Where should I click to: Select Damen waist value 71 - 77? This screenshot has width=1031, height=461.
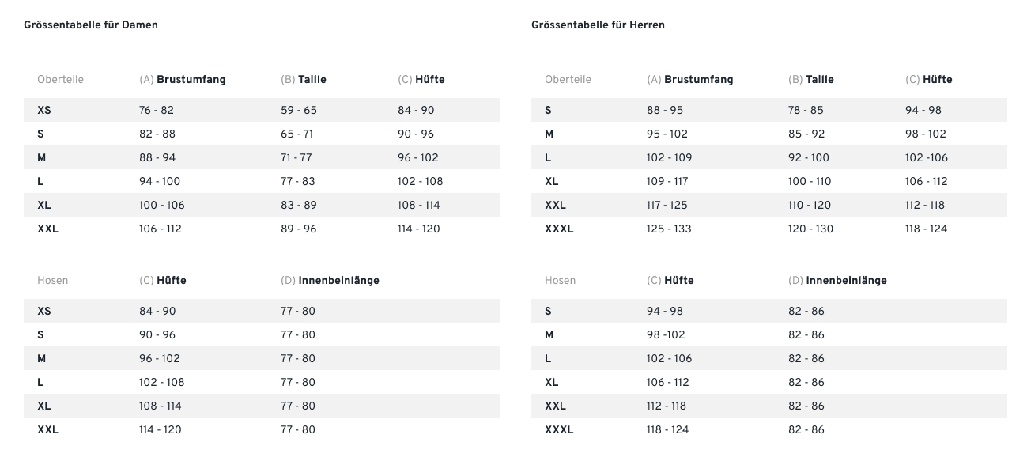pyautogui.click(x=296, y=158)
